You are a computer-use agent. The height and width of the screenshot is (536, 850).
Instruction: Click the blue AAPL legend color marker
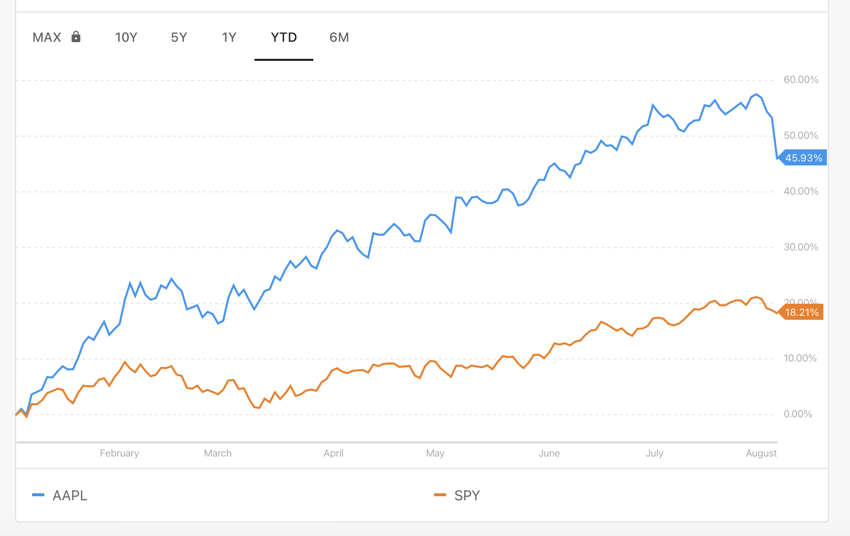38,495
